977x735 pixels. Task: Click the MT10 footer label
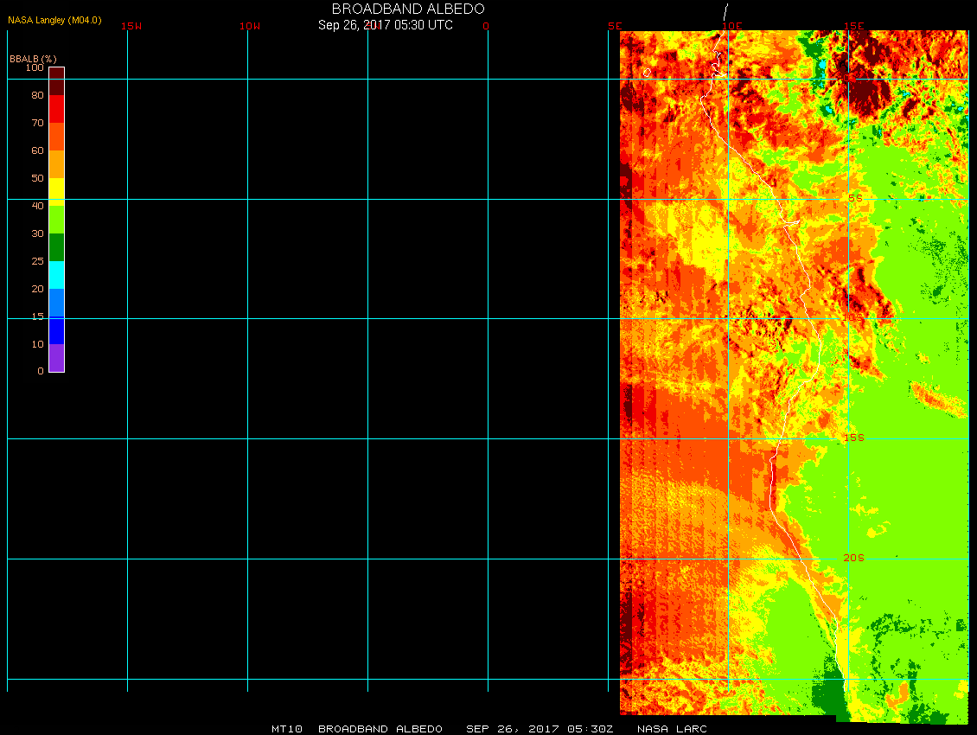pyautogui.click(x=287, y=729)
